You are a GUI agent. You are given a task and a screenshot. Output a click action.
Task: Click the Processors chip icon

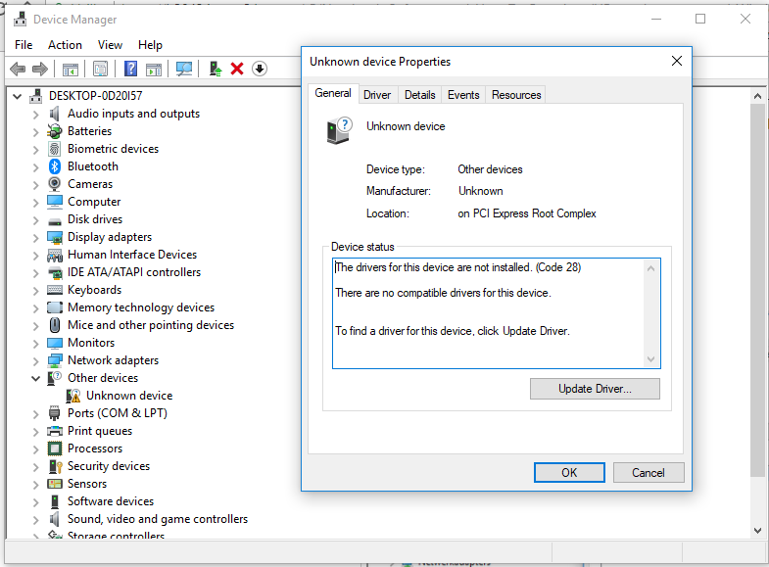pos(55,449)
